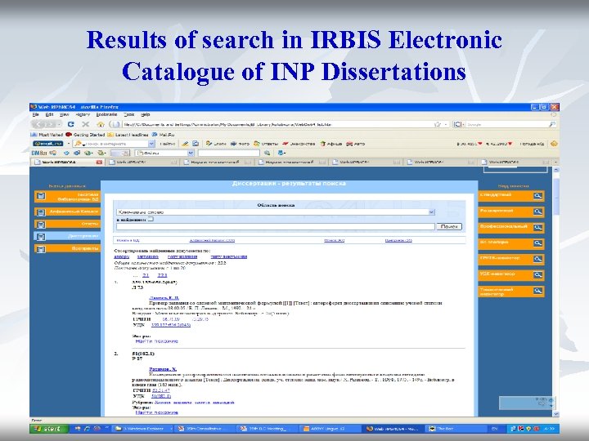Screen dimensions: 589x441
Task: Click the Тематический навигатор magnifier icon
Action: [x=538, y=291]
